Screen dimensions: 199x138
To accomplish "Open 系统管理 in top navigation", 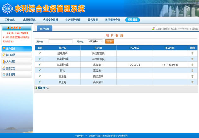I will click(132, 20).
